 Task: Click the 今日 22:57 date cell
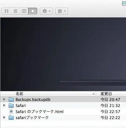110,112
